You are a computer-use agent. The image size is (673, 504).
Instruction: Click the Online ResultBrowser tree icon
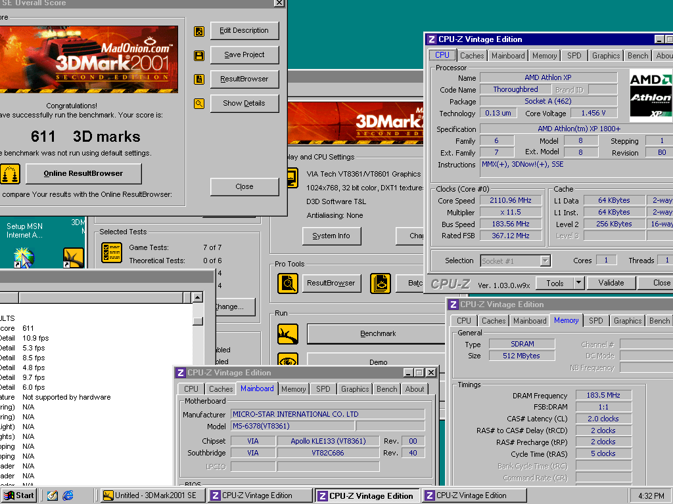click(x=11, y=174)
